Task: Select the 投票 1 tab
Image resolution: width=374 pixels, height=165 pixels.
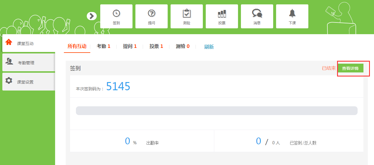Action: coord(156,46)
